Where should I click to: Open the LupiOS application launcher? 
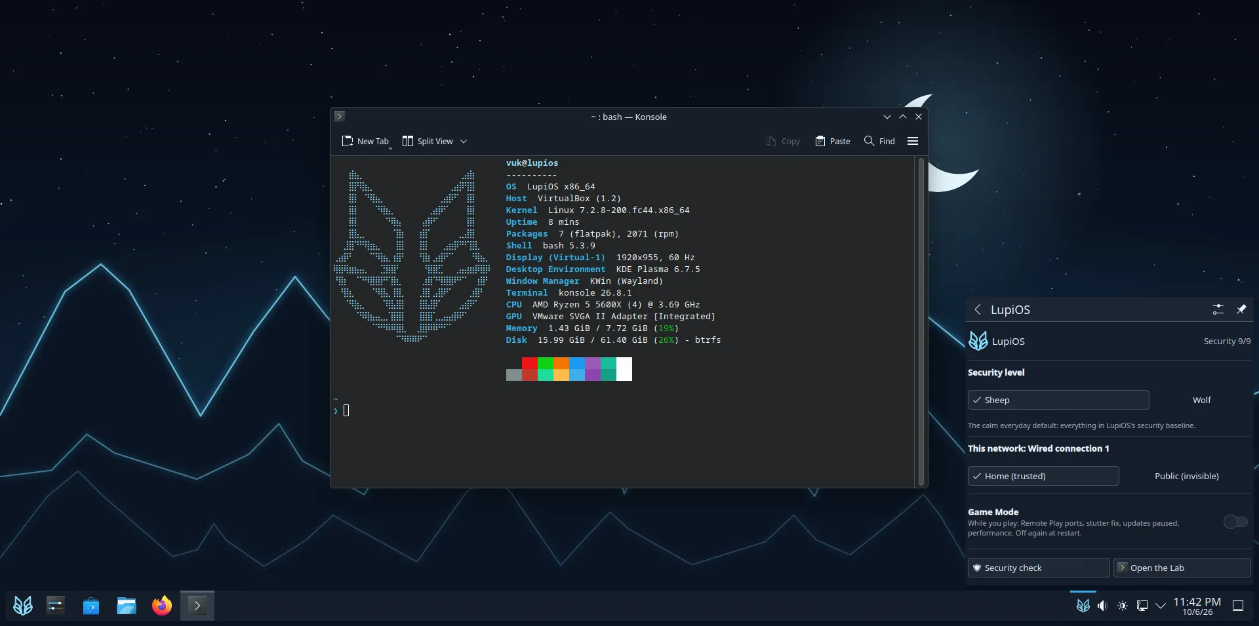[x=23, y=606]
